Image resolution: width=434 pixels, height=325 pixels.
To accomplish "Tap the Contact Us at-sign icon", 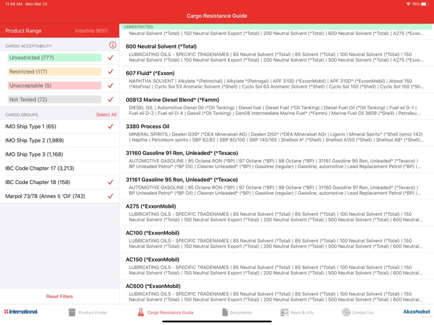I will (346, 312).
